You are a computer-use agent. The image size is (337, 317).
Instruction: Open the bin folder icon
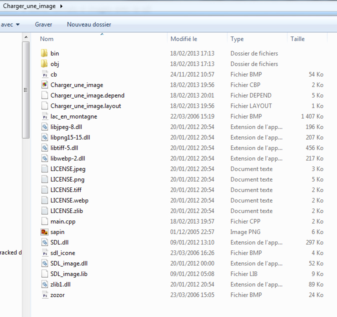point(44,53)
